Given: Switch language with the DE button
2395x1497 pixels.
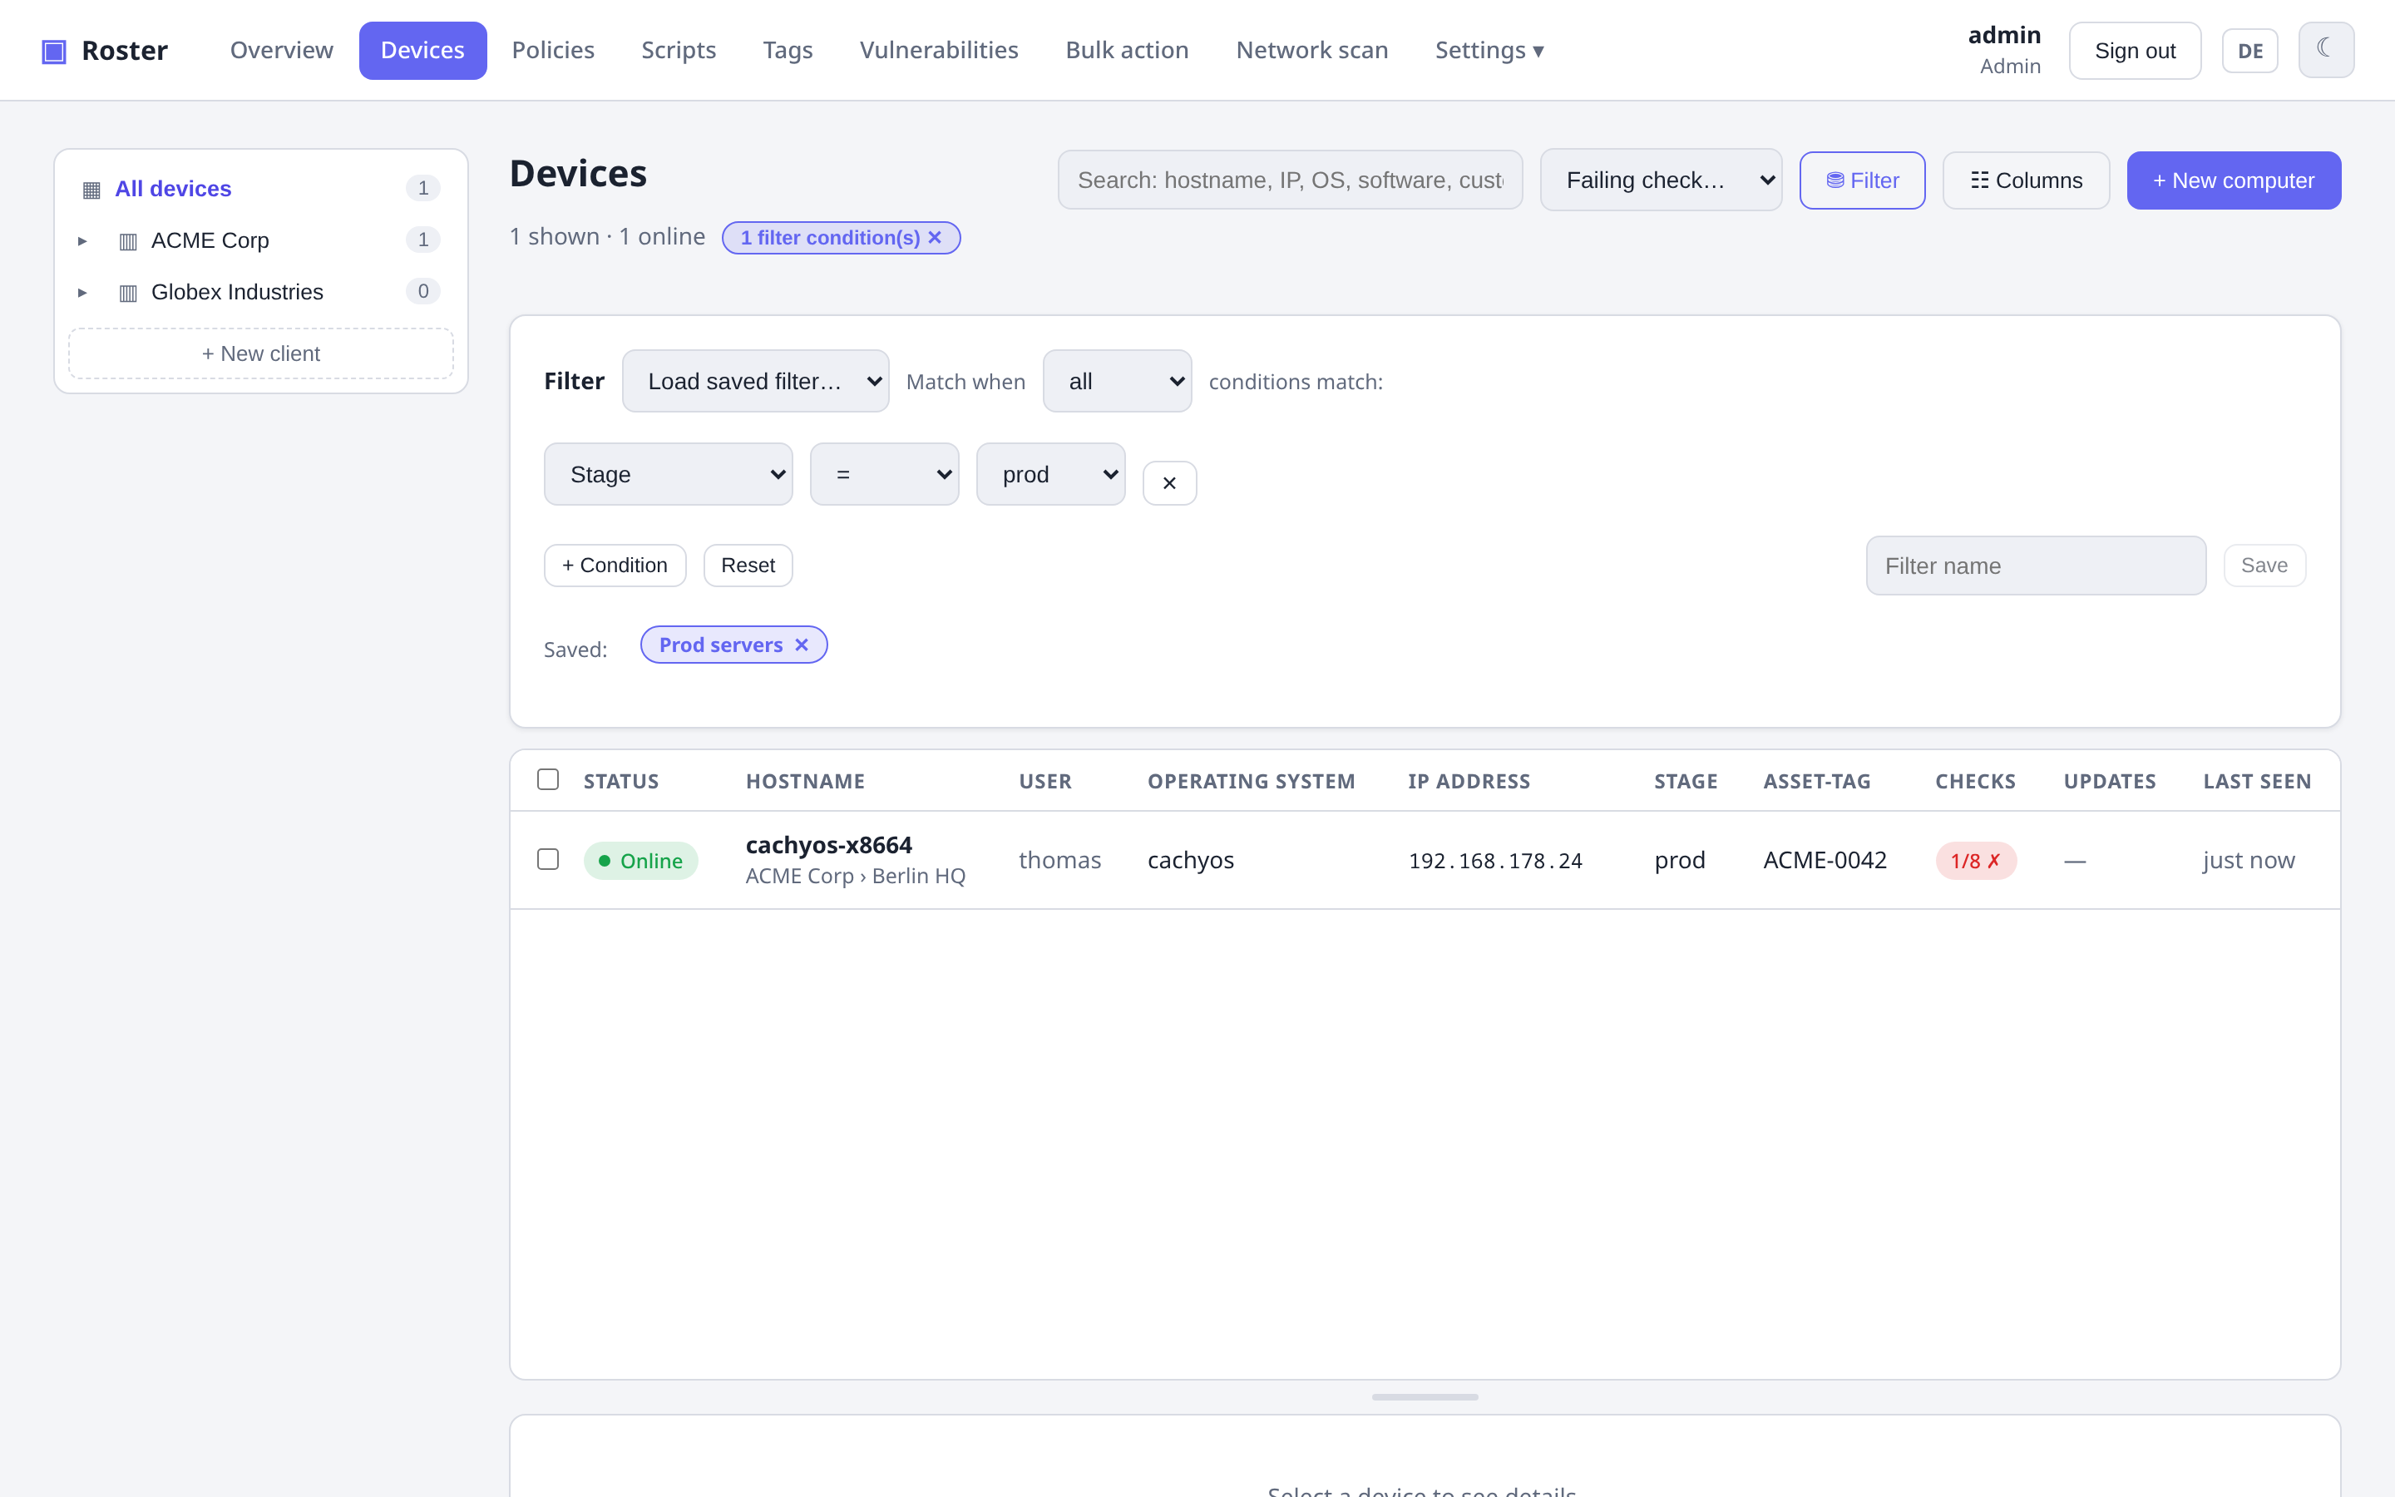Looking at the screenshot, I should (x=2249, y=51).
